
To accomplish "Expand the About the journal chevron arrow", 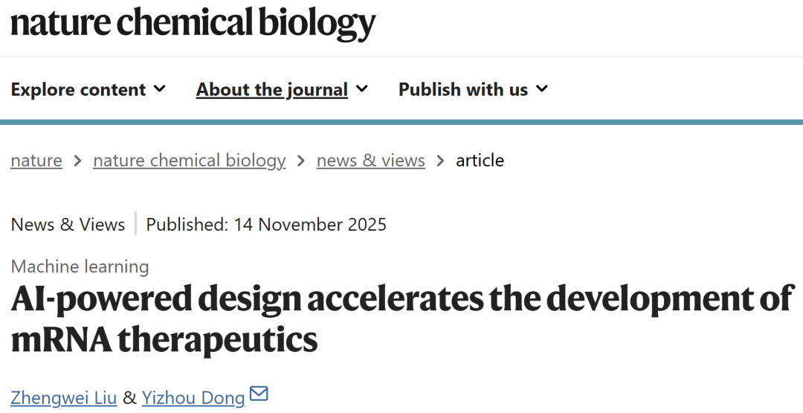I will point(362,89).
